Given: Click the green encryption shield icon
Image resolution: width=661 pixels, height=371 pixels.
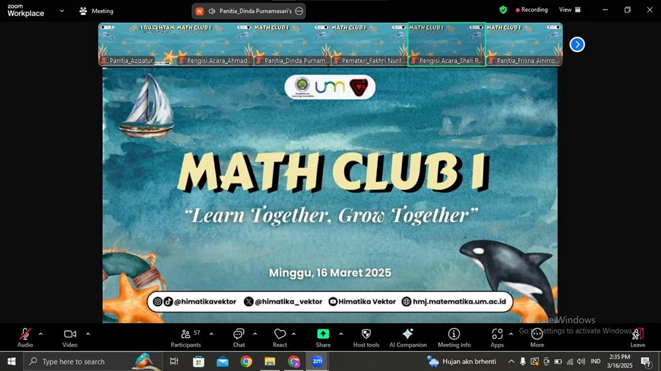Looking at the screenshot, I should tap(503, 10).
